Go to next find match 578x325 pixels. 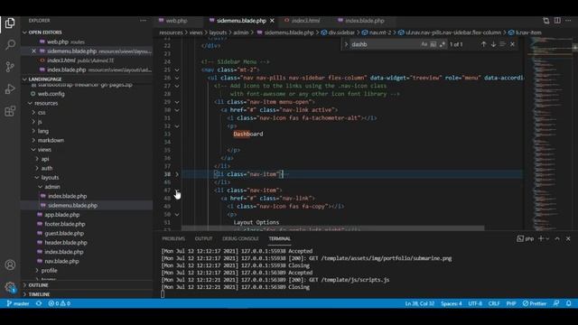click(493, 44)
